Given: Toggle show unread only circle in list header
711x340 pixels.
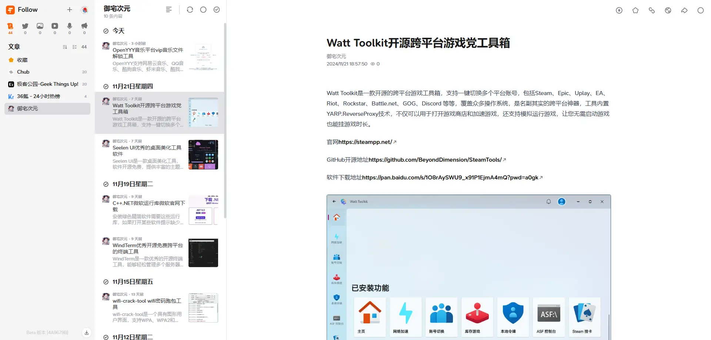Looking at the screenshot, I should click(x=203, y=10).
